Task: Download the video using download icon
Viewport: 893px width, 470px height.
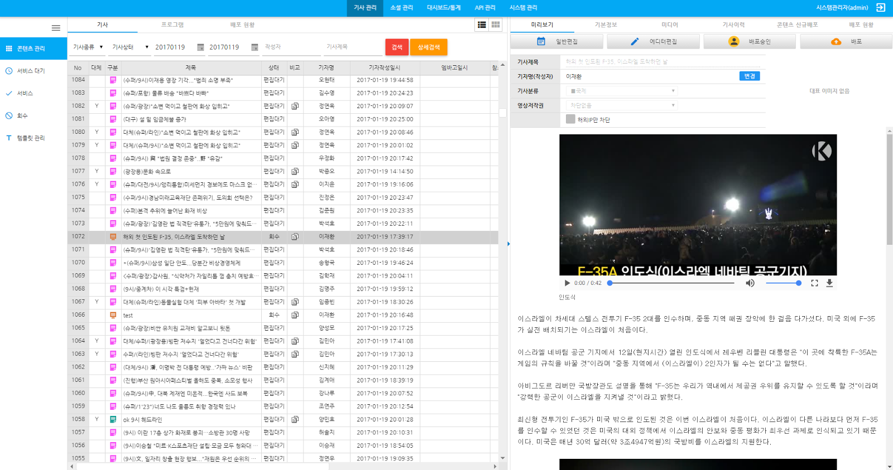Action: pyautogui.click(x=829, y=283)
